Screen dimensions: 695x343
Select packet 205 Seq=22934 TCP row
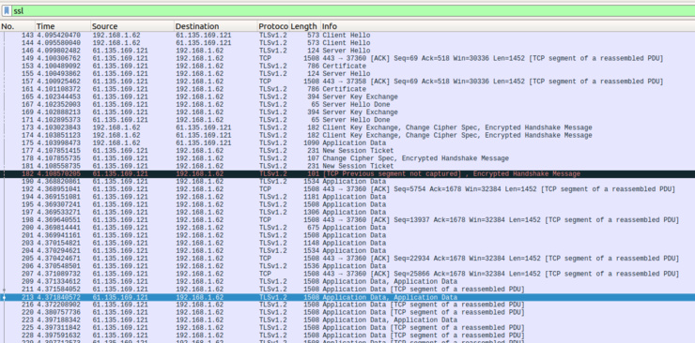click(347, 259)
